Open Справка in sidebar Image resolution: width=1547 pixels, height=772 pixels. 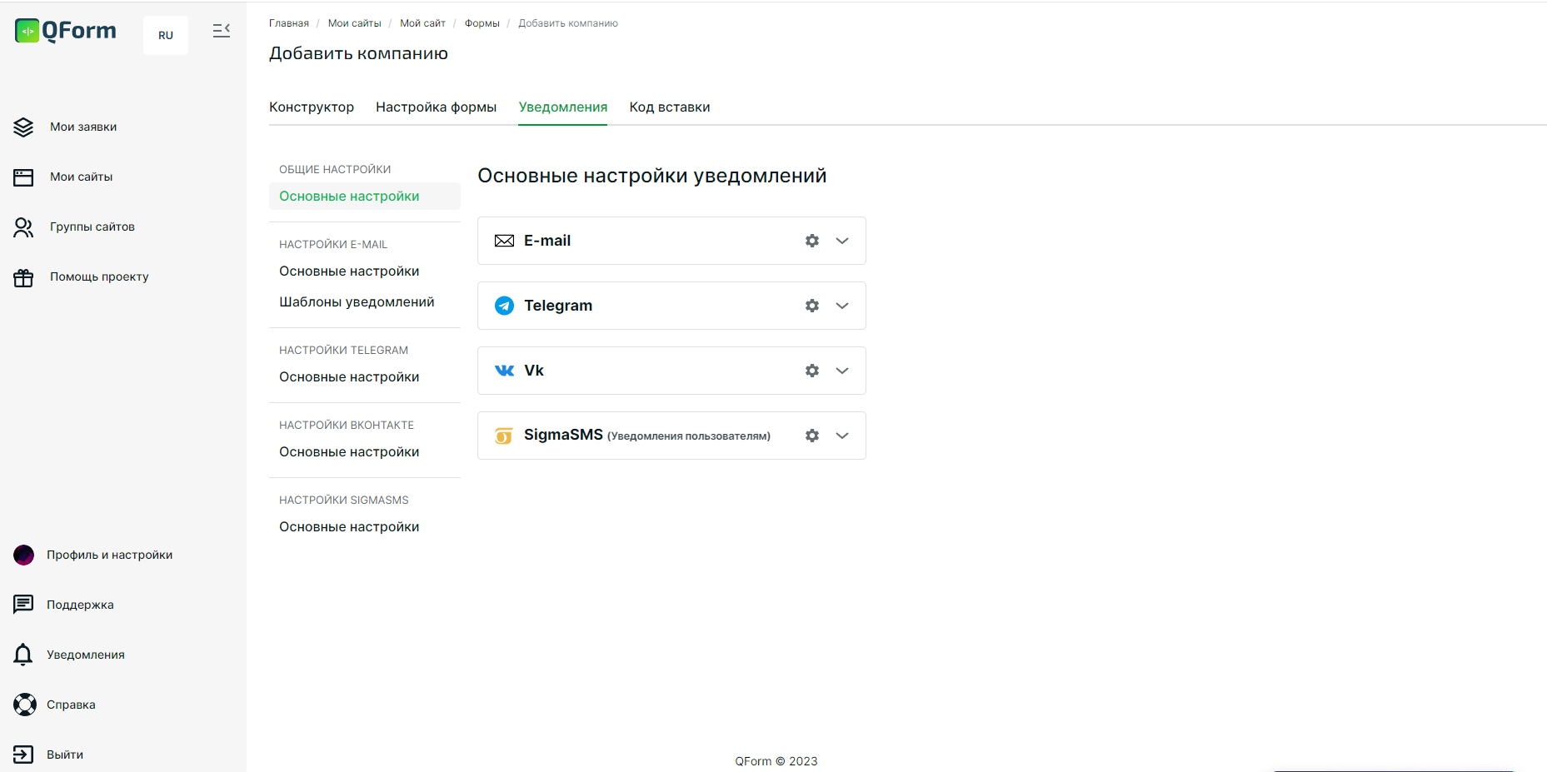[71, 705]
